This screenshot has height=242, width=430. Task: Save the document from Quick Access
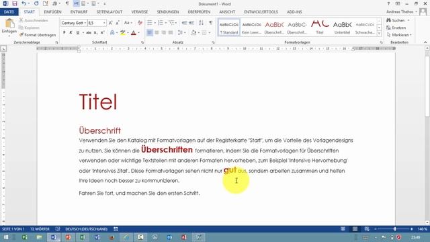point(15,4)
